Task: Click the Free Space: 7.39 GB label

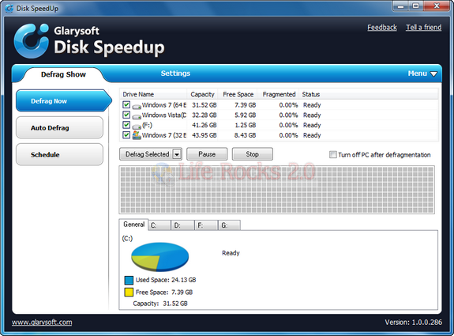Action: click(x=164, y=293)
